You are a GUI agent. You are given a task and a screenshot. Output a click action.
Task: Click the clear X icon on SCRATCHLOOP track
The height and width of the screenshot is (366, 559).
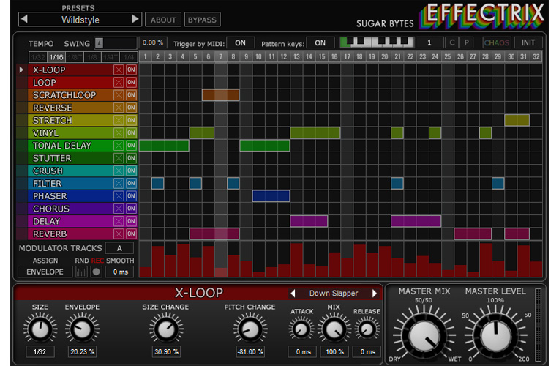click(x=119, y=95)
